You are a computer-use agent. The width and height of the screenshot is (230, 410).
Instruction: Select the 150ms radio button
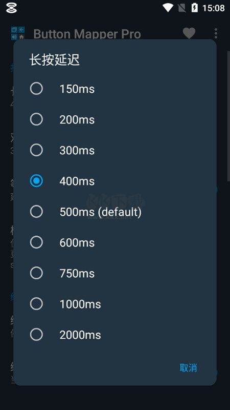click(x=36, y=89)
